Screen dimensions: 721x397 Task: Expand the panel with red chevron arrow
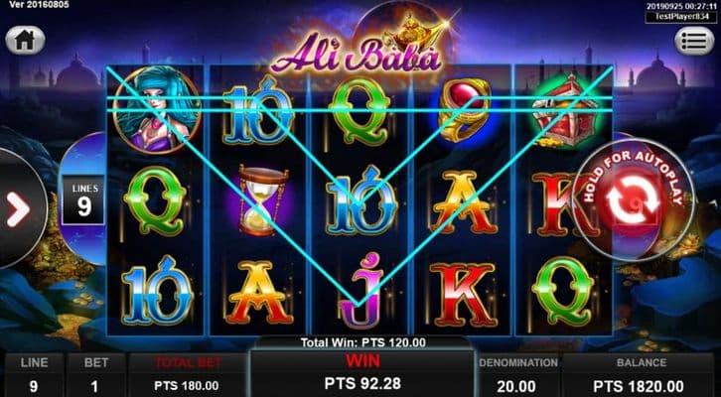19,209
